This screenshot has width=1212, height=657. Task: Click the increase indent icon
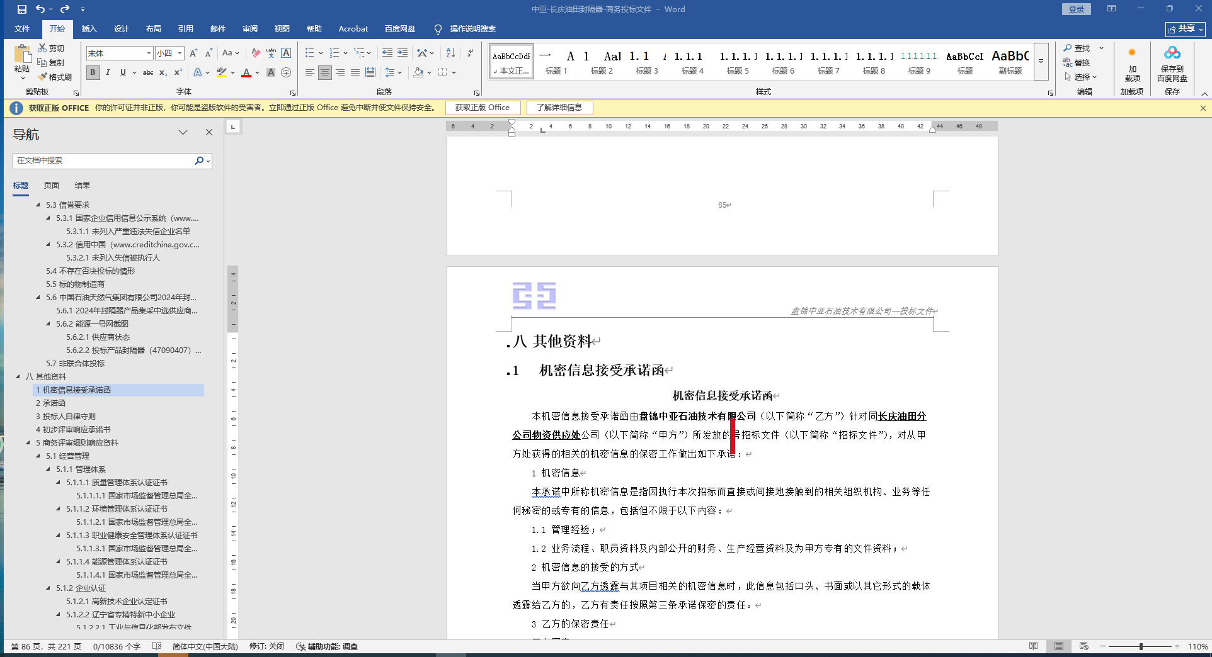(402, 53)
